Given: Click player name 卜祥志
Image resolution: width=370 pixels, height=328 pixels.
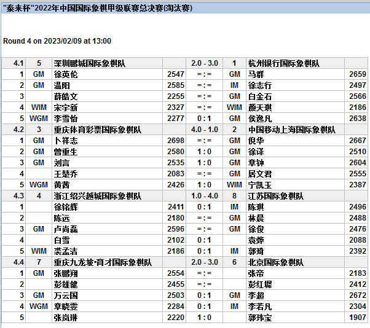Looking at the screenshot, I should (x=66, y=141).
